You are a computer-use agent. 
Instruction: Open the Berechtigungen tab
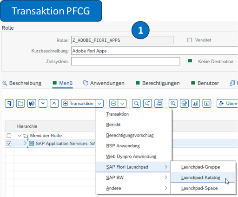pyautogui.click(x=158, y=83)
